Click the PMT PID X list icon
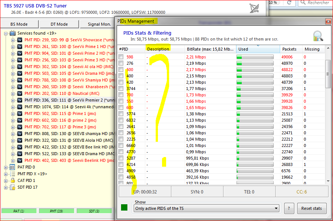333x221 pixels. [12, 174]
